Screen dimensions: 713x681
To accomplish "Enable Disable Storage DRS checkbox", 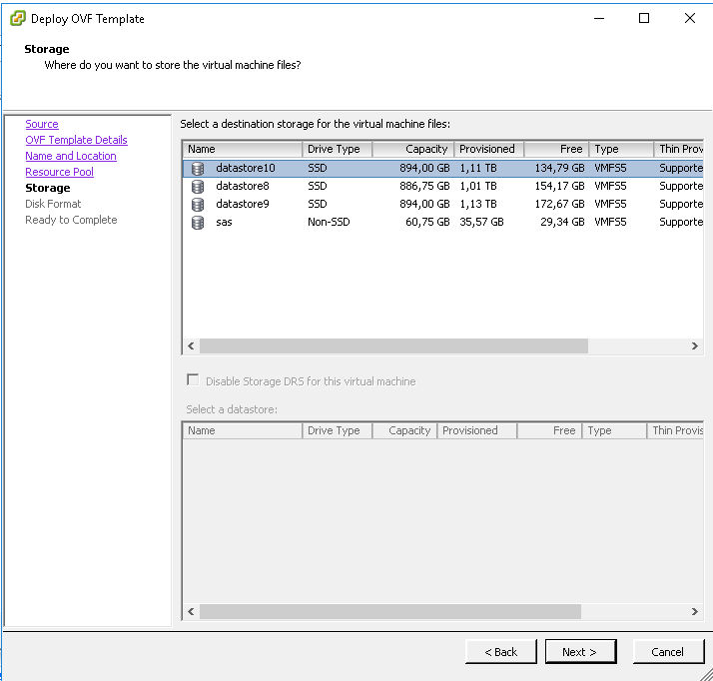I will [x=193, y=380].
